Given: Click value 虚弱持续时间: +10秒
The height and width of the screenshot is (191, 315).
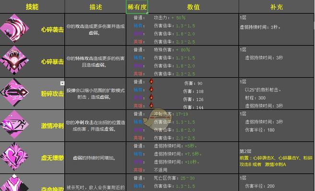Looking at the screenshot, I should (x=176, y=162).
